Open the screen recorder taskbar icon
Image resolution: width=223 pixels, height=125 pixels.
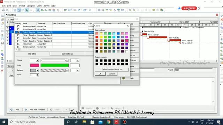pos(125,122)
